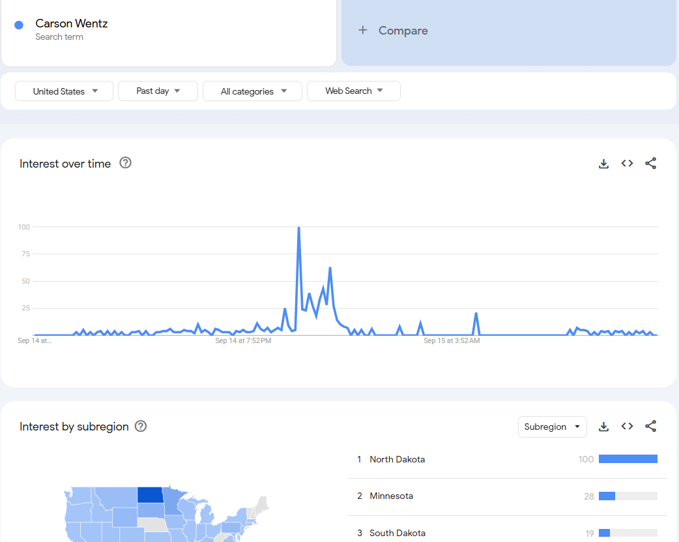Click the "50" y-axis label
The width and height of the screenshot is (679, 542).
[26, 281]
